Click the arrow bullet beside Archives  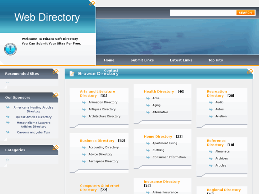(211, 159)
